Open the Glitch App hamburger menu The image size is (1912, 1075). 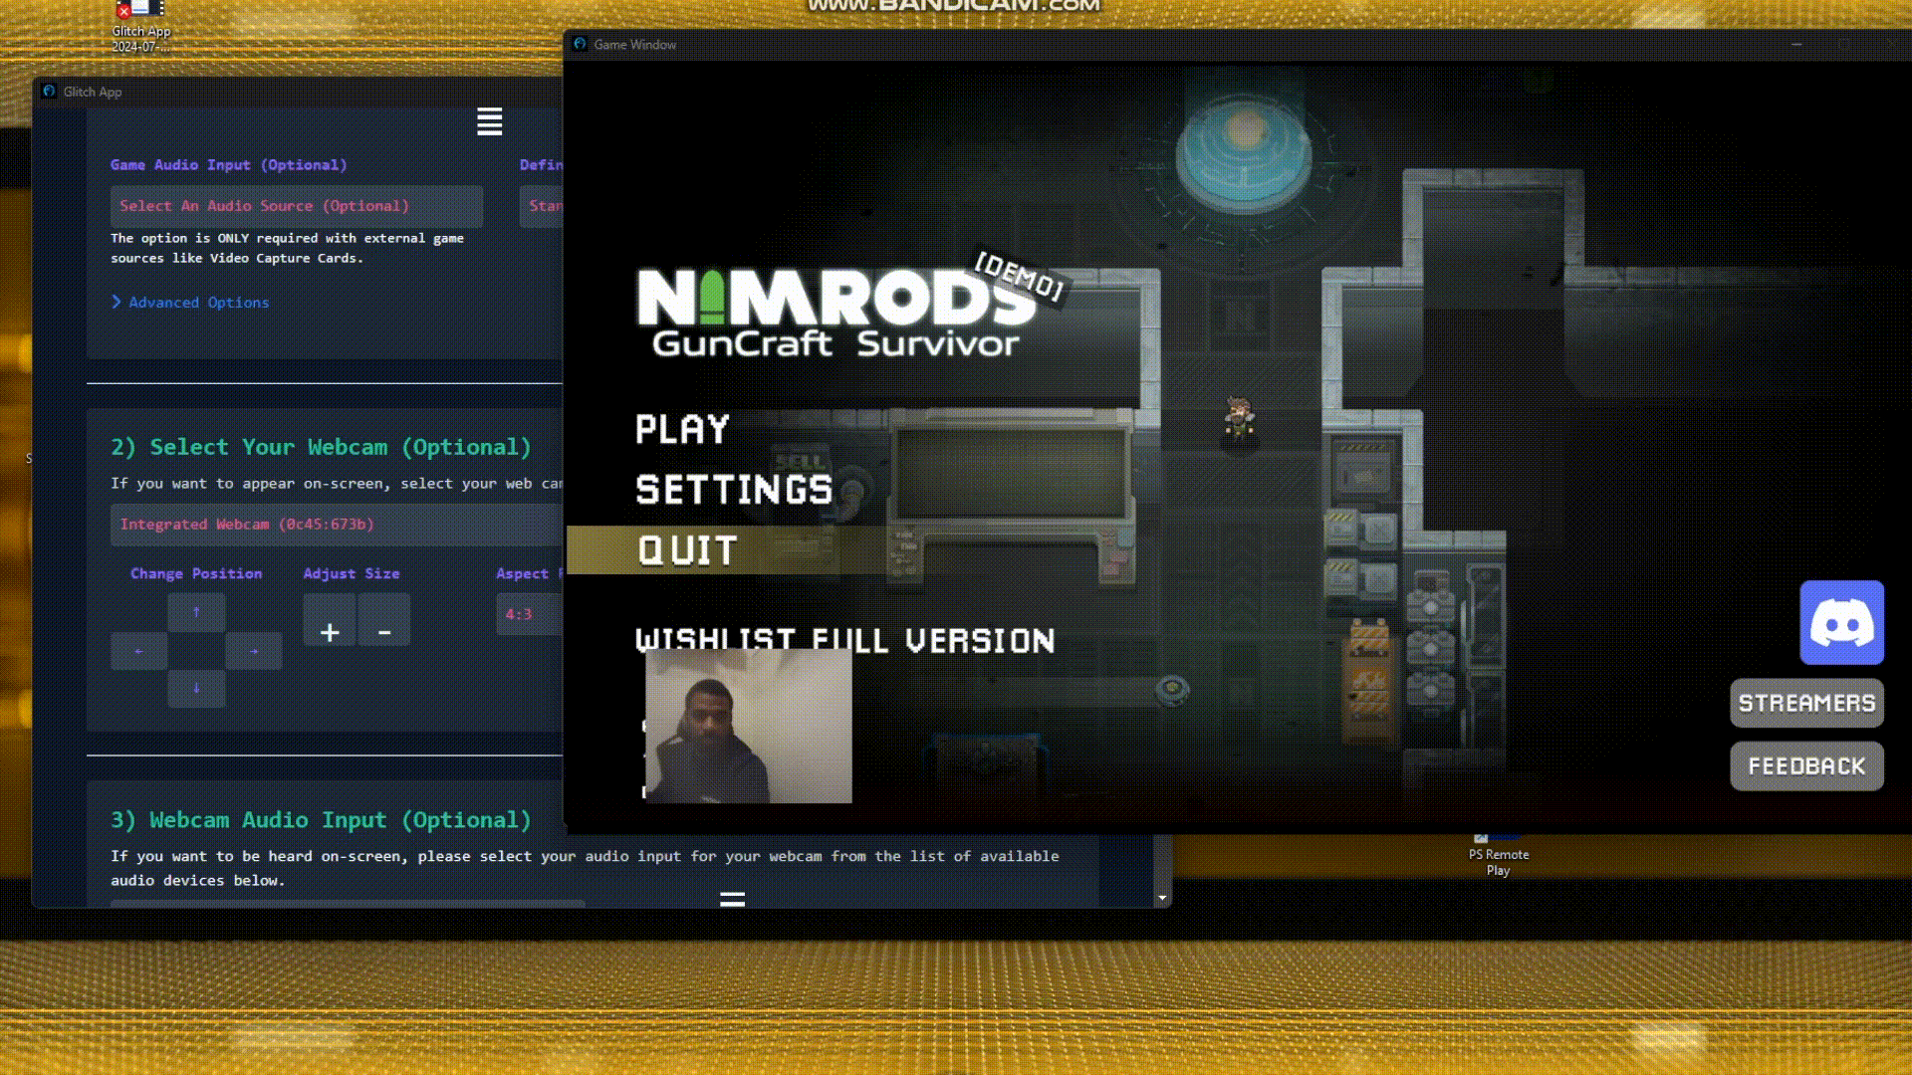[x=489, y=121]
